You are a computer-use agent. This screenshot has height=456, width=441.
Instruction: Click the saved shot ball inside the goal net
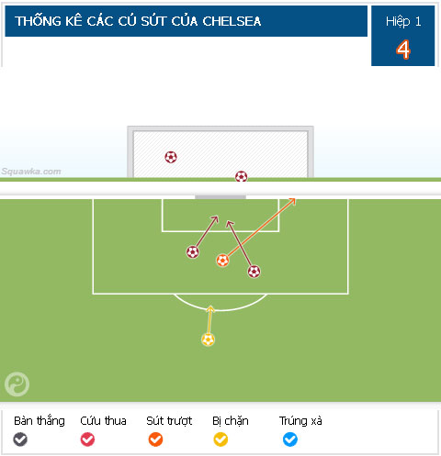coord(171,157)
